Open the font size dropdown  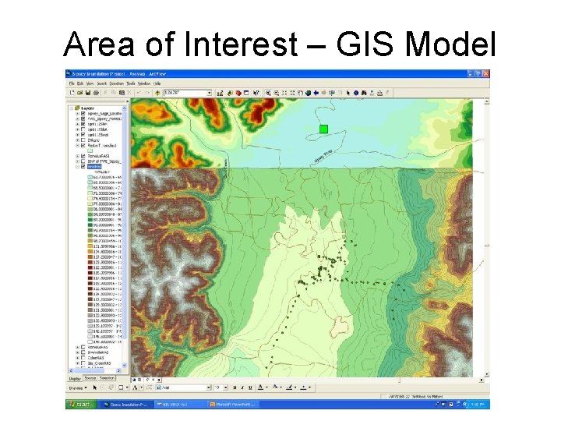tap(225, 387)
